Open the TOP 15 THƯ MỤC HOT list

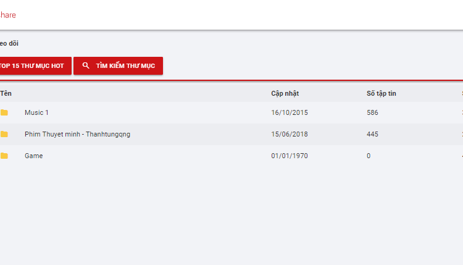pyautogui.click(x=35, y=65)
